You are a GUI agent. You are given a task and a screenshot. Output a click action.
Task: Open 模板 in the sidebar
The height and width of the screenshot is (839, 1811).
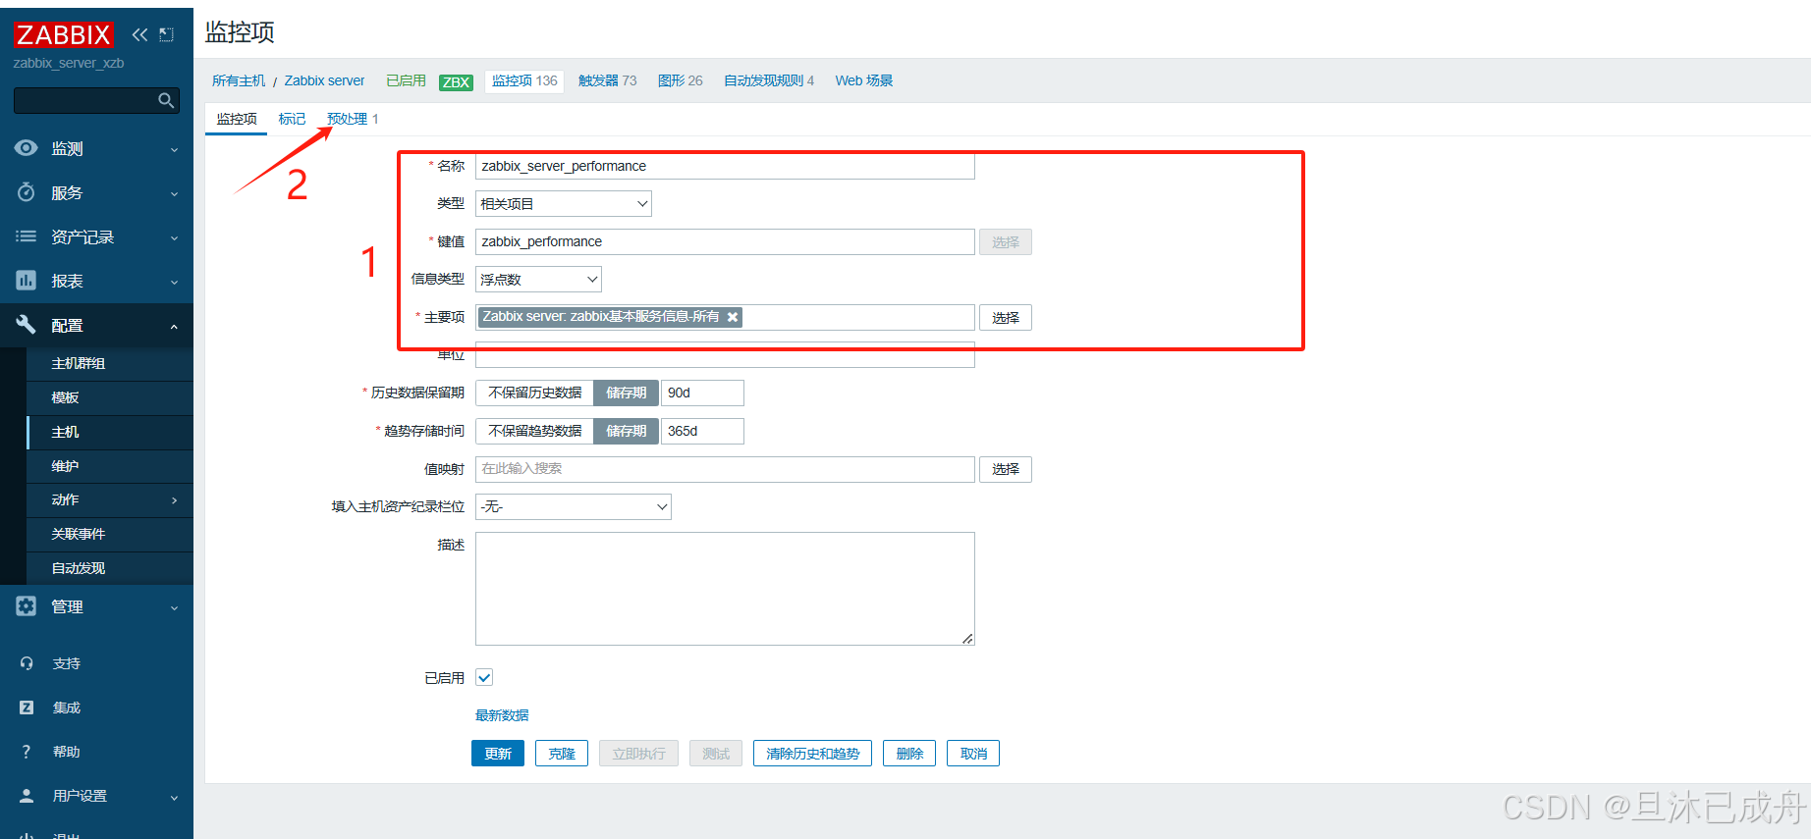(110, 397)
